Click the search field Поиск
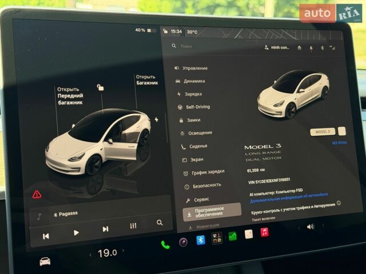This screenshot has width=366, height=274. (x=186, y=46)
